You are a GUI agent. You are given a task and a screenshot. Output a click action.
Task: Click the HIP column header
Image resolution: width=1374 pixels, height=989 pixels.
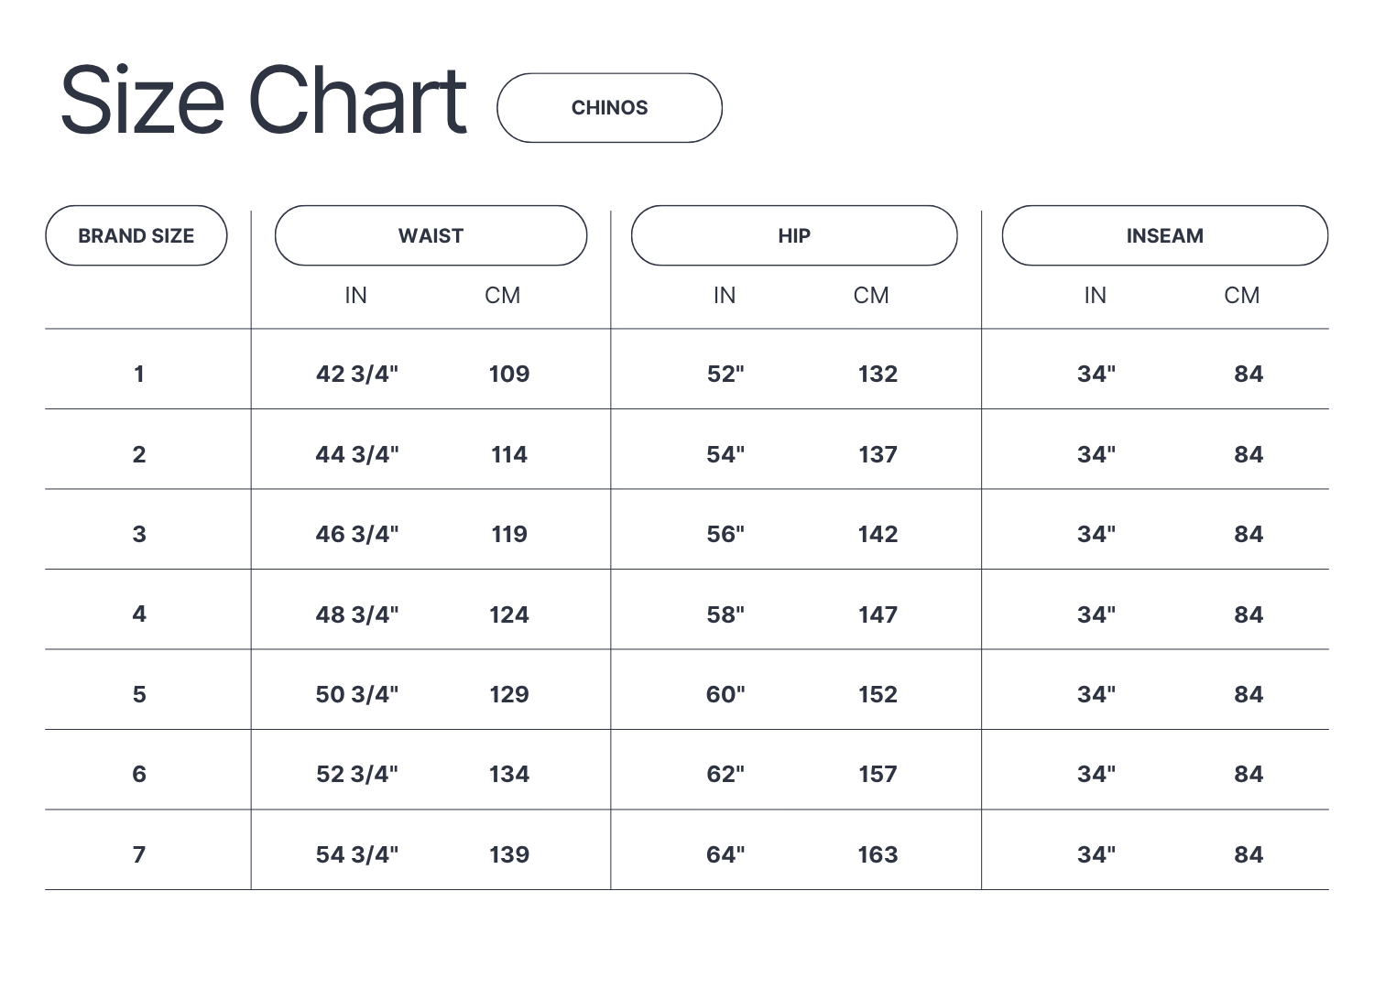(794, 236)
